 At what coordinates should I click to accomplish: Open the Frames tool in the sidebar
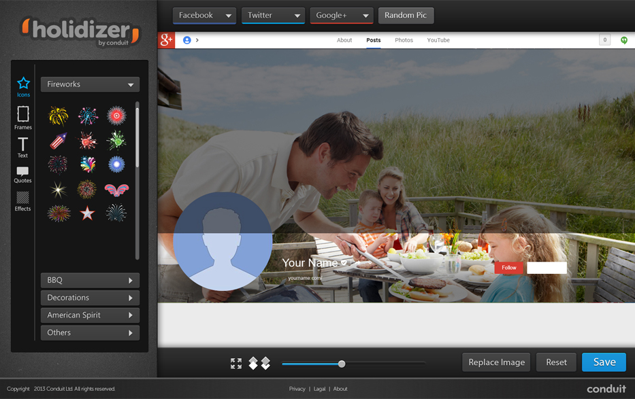pos(22,118)
